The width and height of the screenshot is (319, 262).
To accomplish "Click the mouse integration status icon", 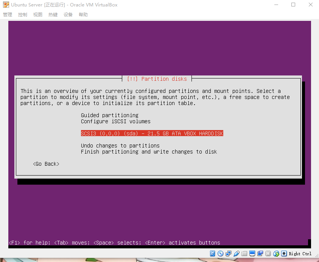I will click(x=276, y=253).
